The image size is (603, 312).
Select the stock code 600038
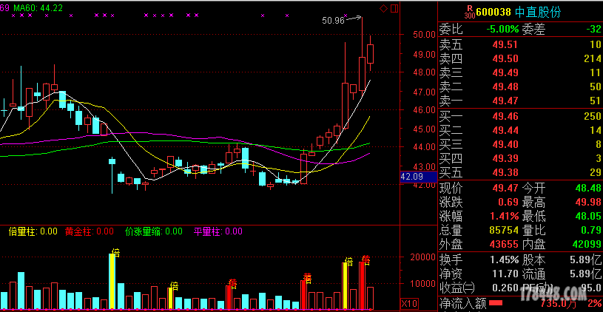pos(493,13)
